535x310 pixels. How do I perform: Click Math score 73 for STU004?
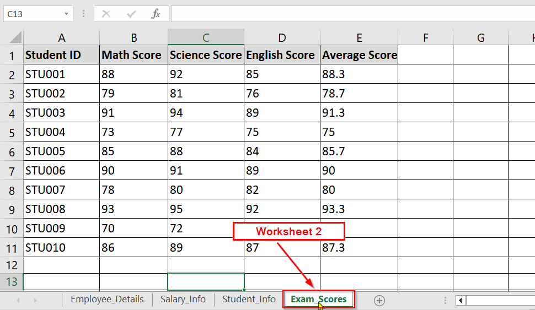(x=133, y=132)
